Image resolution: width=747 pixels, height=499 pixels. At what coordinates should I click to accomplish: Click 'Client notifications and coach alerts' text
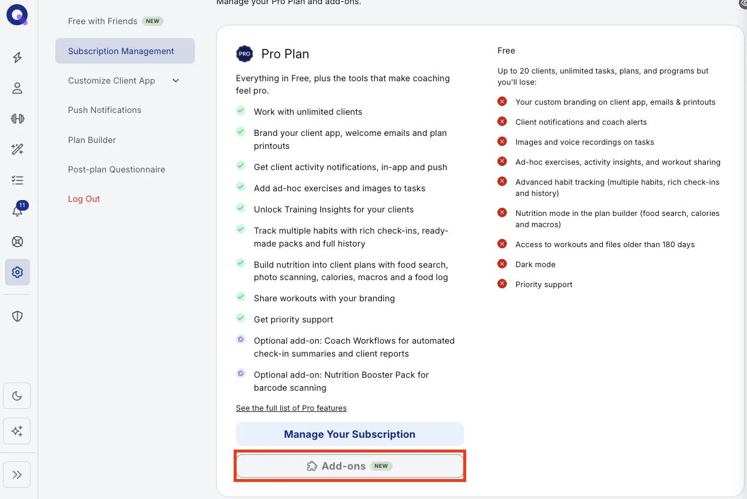point(581,122)
